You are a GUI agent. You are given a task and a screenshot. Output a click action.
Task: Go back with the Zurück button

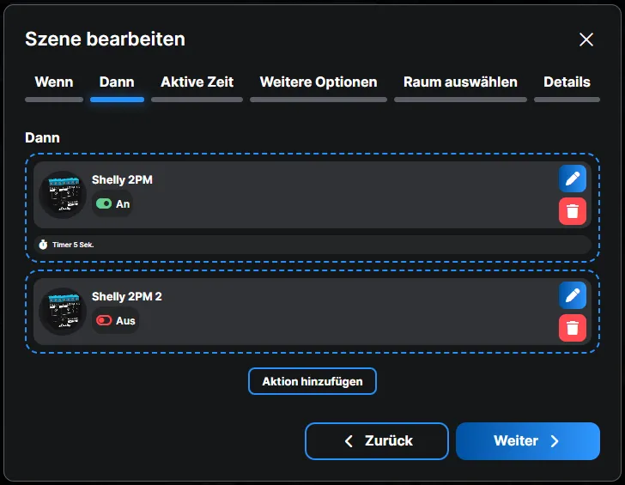pos(377,441)
